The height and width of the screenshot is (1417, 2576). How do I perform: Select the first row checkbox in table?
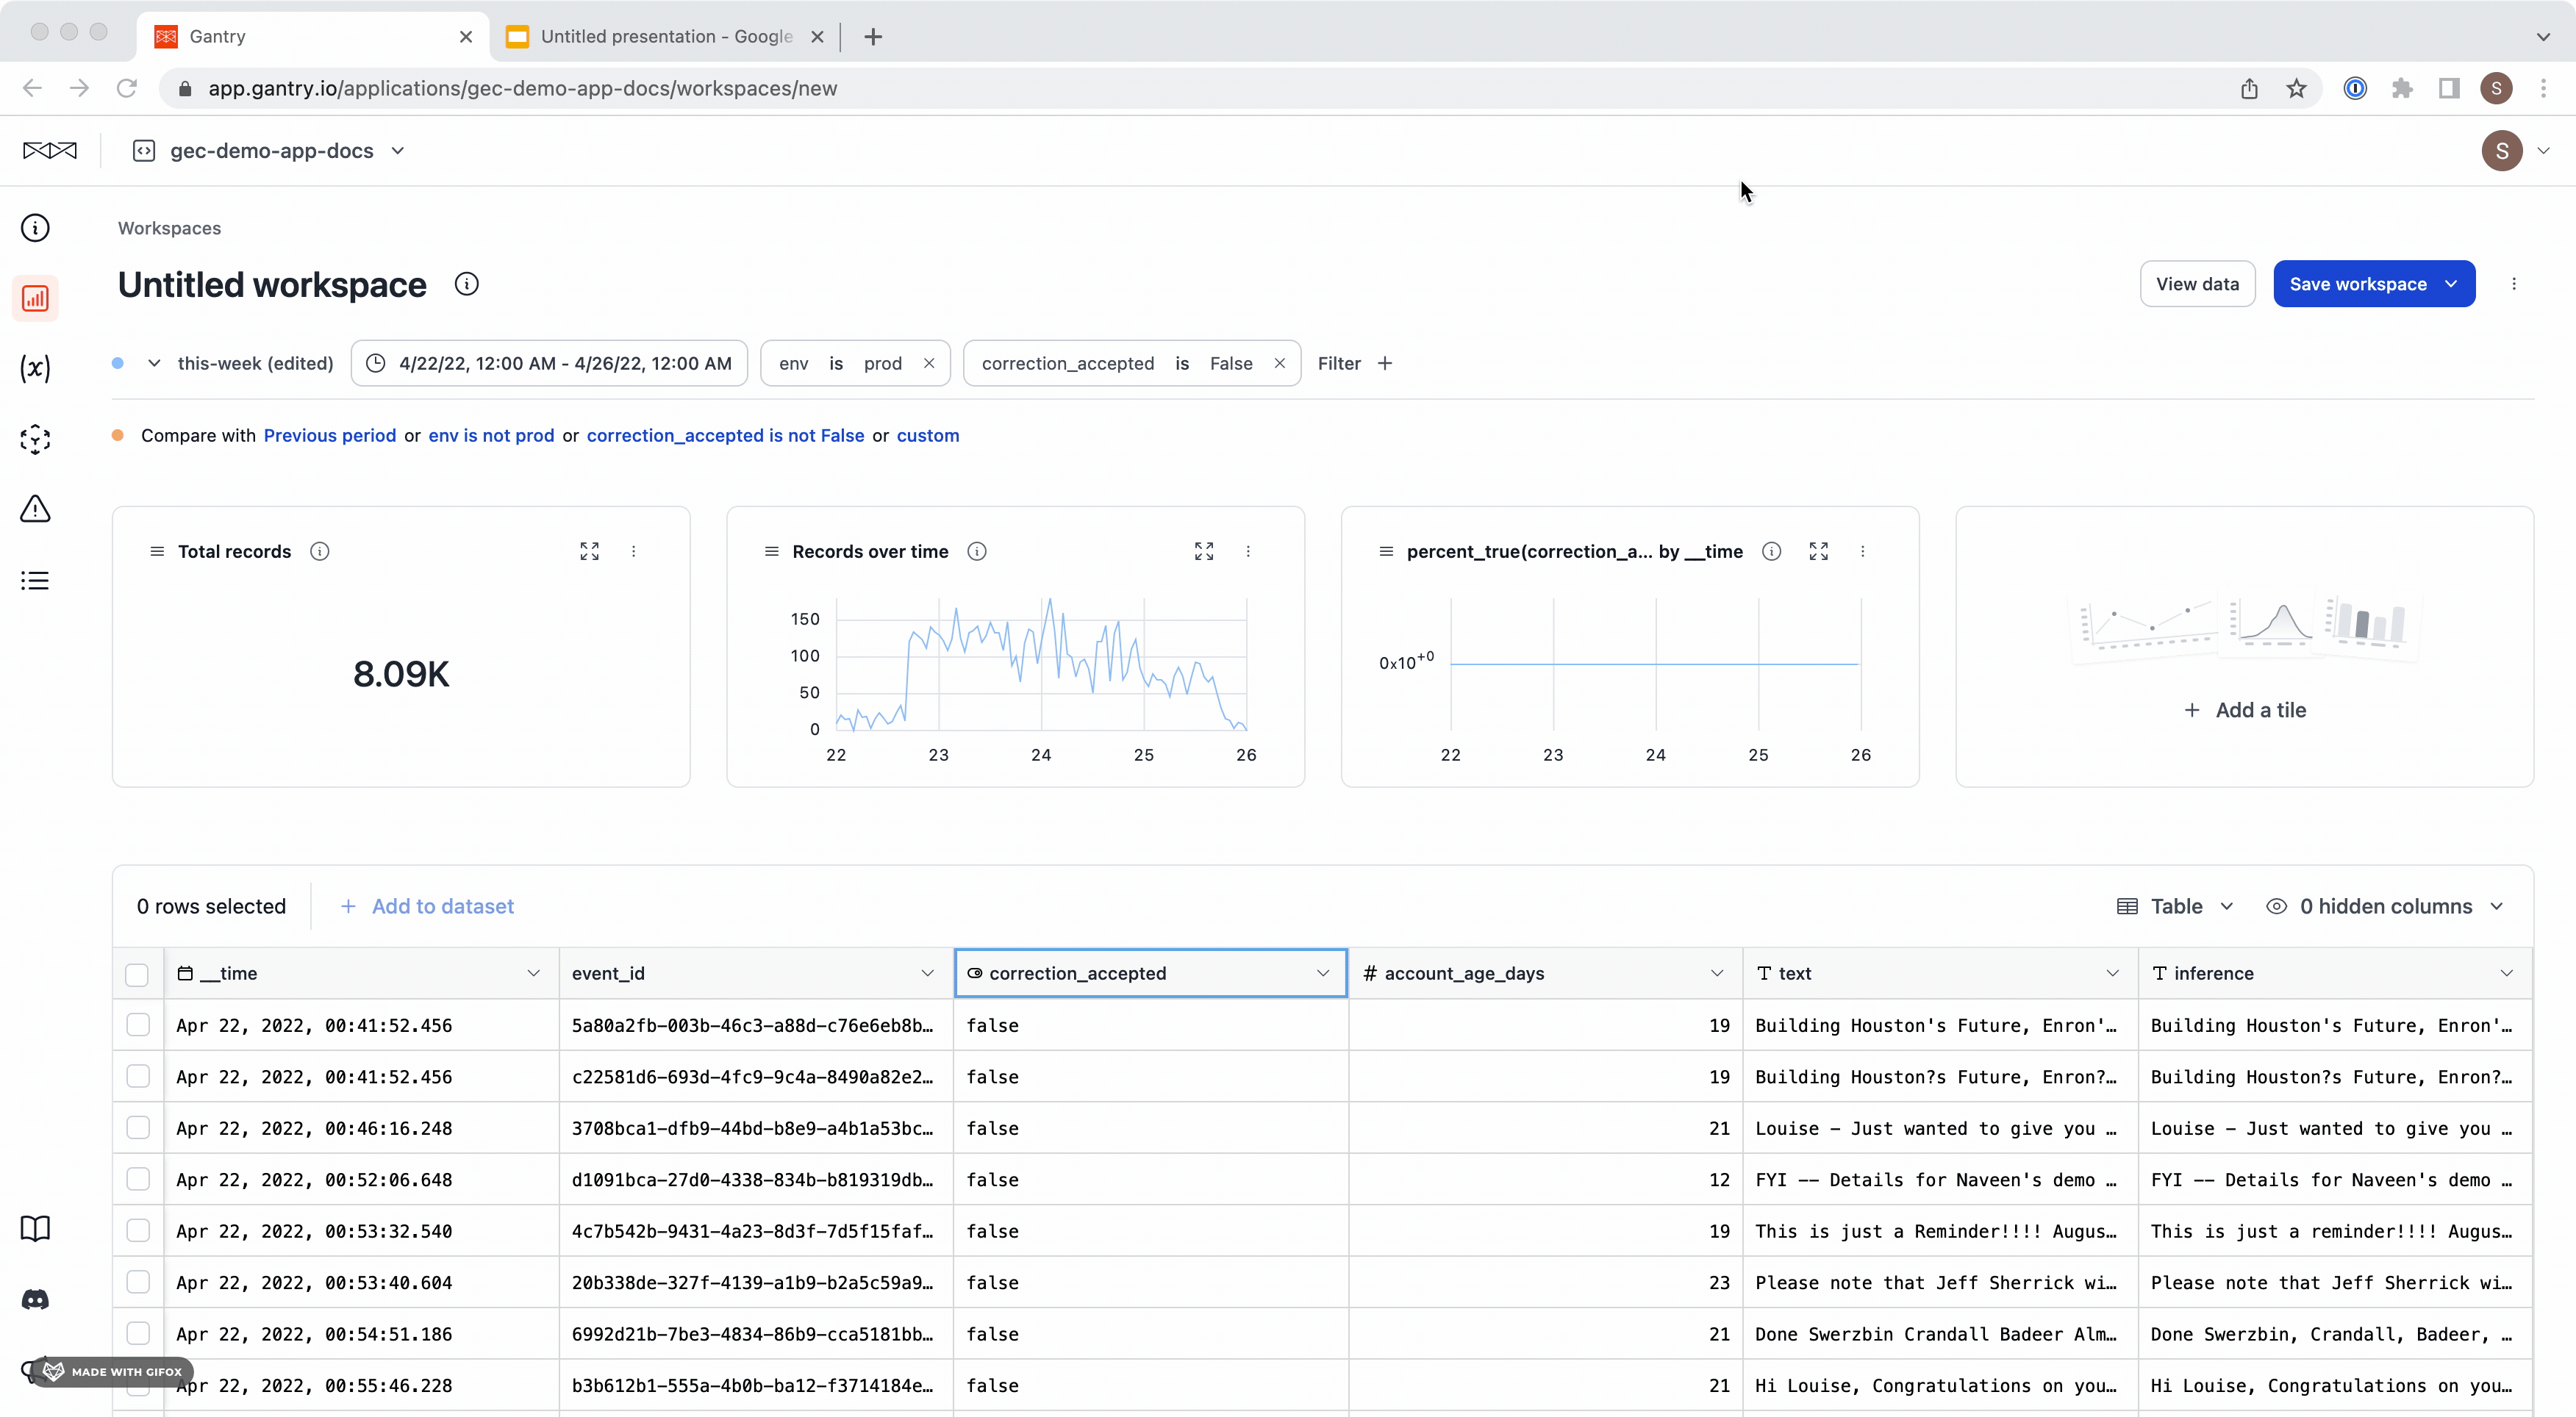[138, 1025]
